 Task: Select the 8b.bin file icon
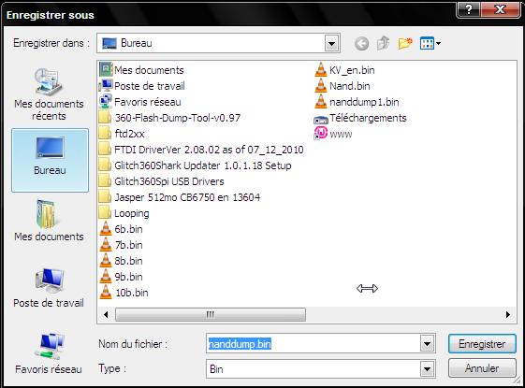click(106, 260)
